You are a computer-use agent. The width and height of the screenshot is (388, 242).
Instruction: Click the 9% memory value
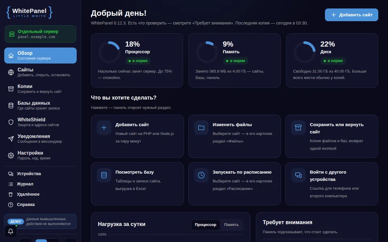pyautogui.click(x=228, y=44)
